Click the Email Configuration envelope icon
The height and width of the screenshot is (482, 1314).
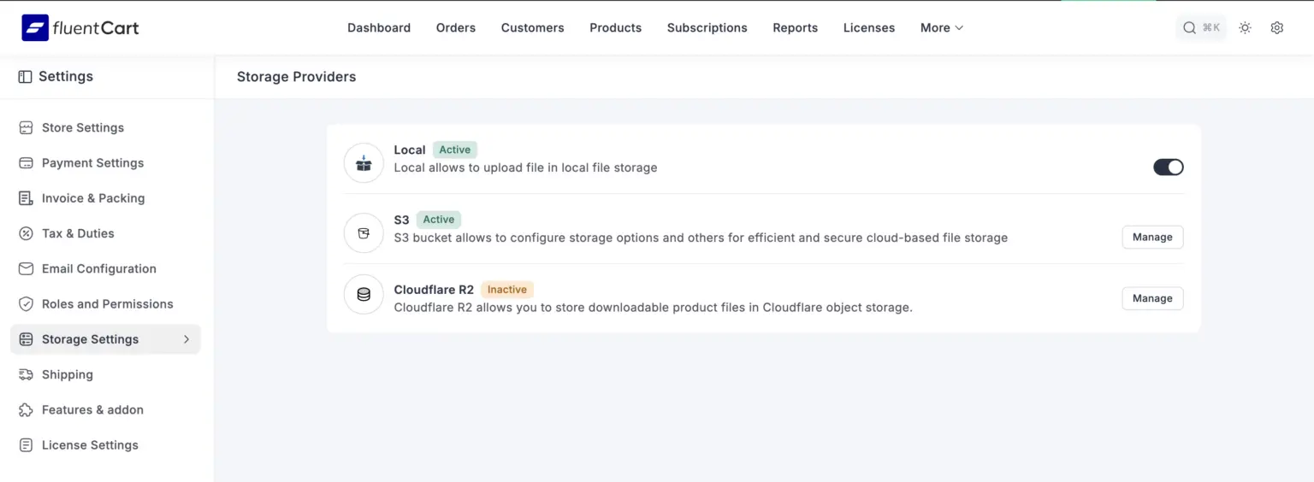(x=26, y=268)
